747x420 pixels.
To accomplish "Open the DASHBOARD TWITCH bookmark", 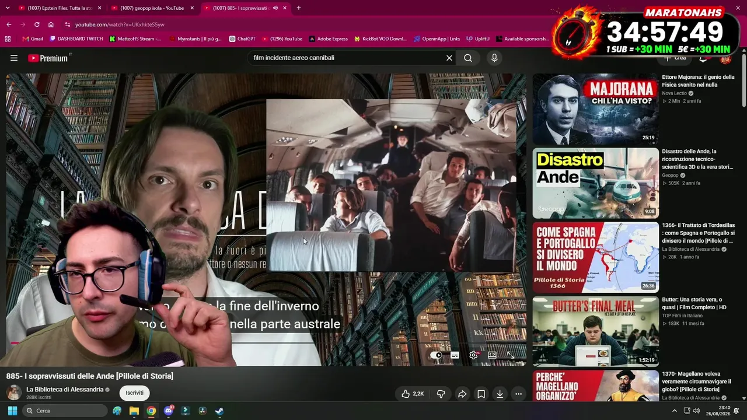I will pyautogui.click(x=76, y=39).
